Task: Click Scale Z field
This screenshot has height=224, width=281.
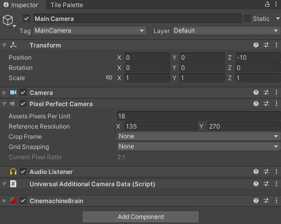Action: [x=258, y=78]
